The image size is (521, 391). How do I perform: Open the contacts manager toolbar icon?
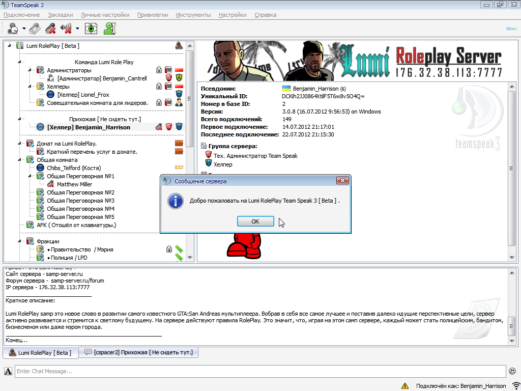pos(109,29)
